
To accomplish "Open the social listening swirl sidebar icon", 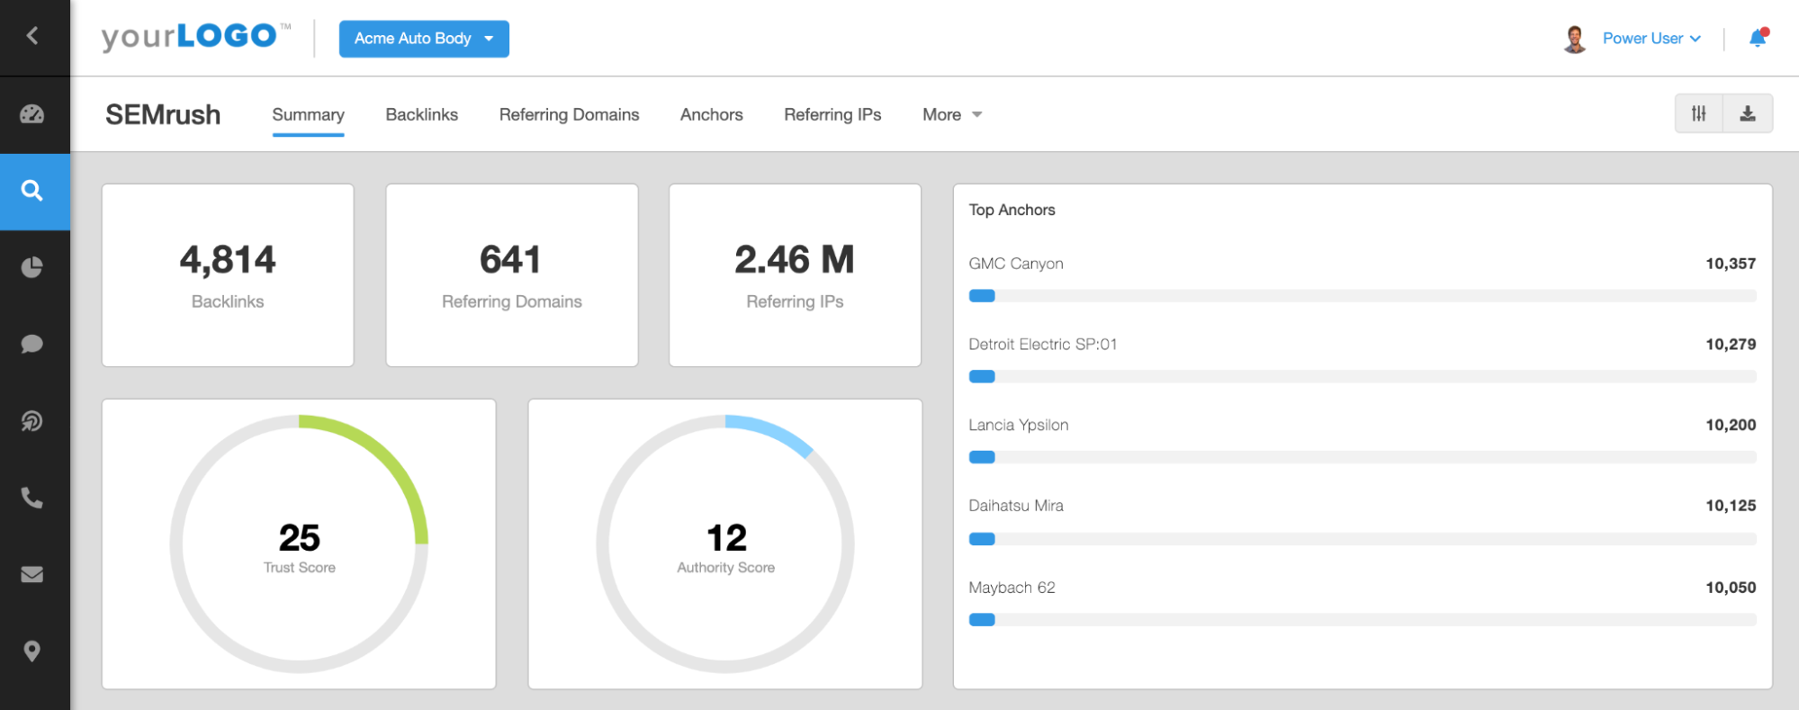I will pos(32,420).
